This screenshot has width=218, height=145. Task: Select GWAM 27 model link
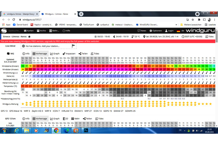[x=118, y=111]
